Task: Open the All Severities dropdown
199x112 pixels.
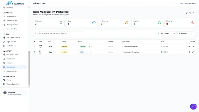Action: (186, 33)
